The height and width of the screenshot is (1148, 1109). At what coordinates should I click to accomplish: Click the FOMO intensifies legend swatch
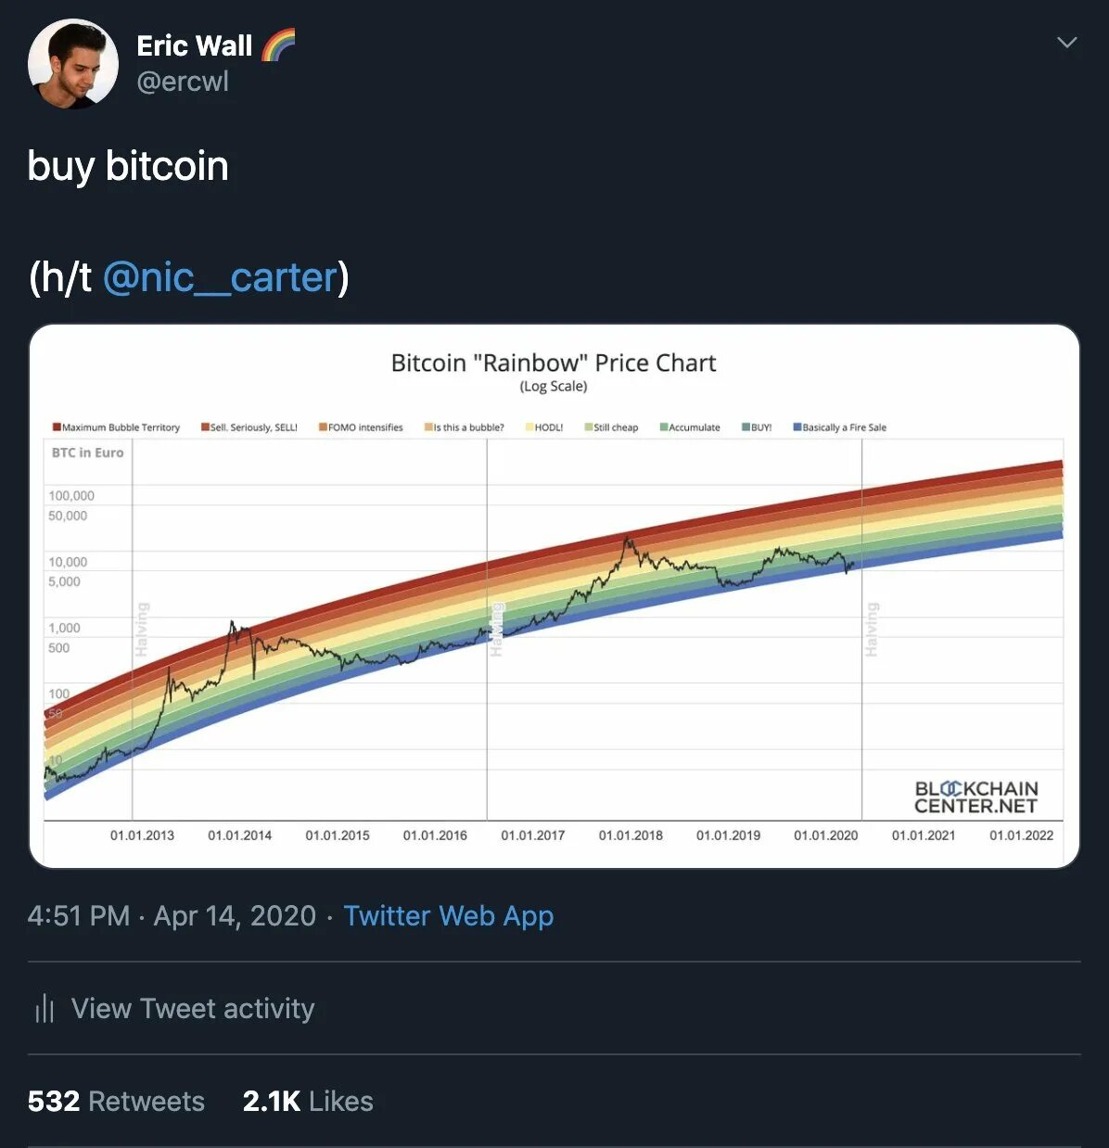point(323,427)
